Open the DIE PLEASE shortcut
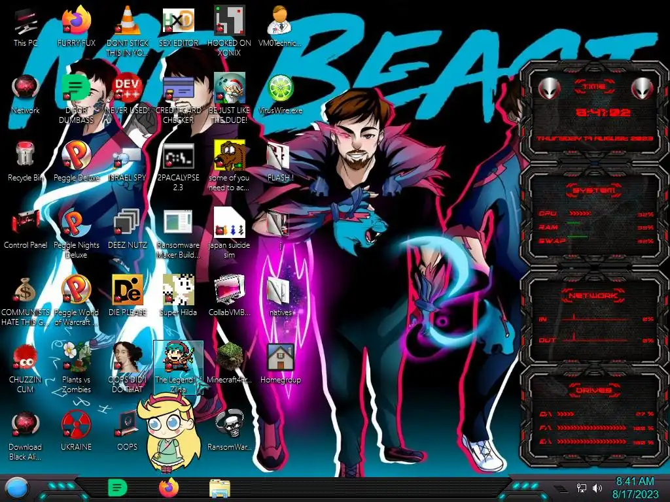Image resolution: width=670 pixels, height=502 pixels. click(128, 290)
